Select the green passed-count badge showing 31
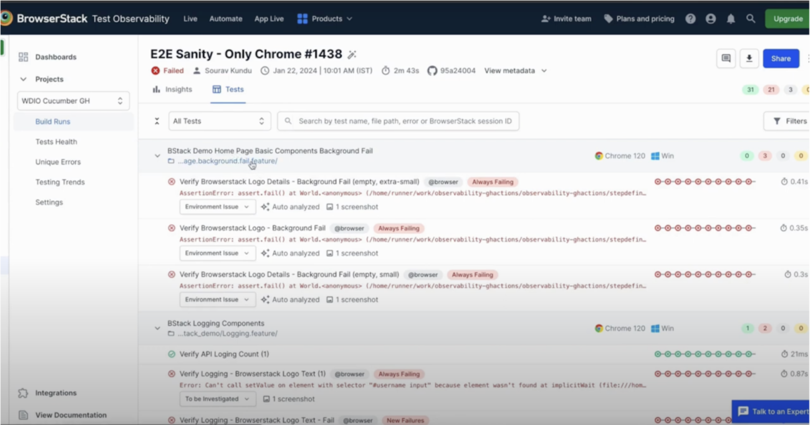This screenshot has height=425, width=810. click(750, 90)
